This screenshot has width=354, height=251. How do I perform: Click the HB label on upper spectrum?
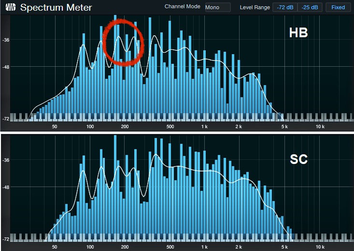coord(298,33)
